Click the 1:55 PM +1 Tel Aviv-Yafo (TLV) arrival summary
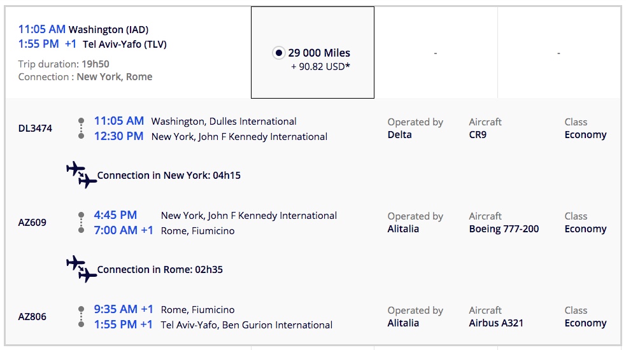 (x=93, y=44)
